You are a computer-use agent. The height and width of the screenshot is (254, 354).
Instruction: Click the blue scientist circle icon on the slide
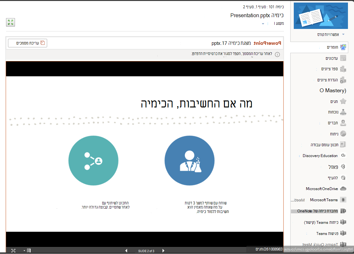(x=189, y=161)
